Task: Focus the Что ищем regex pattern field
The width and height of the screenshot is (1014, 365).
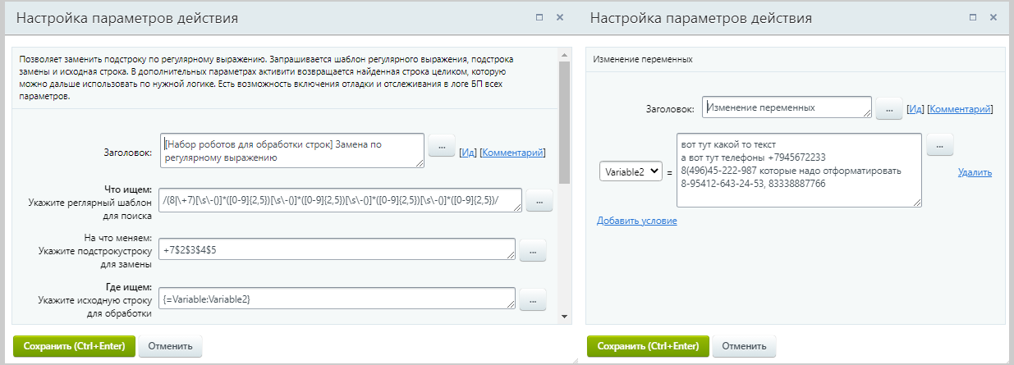Action: [x=341, y=200]
